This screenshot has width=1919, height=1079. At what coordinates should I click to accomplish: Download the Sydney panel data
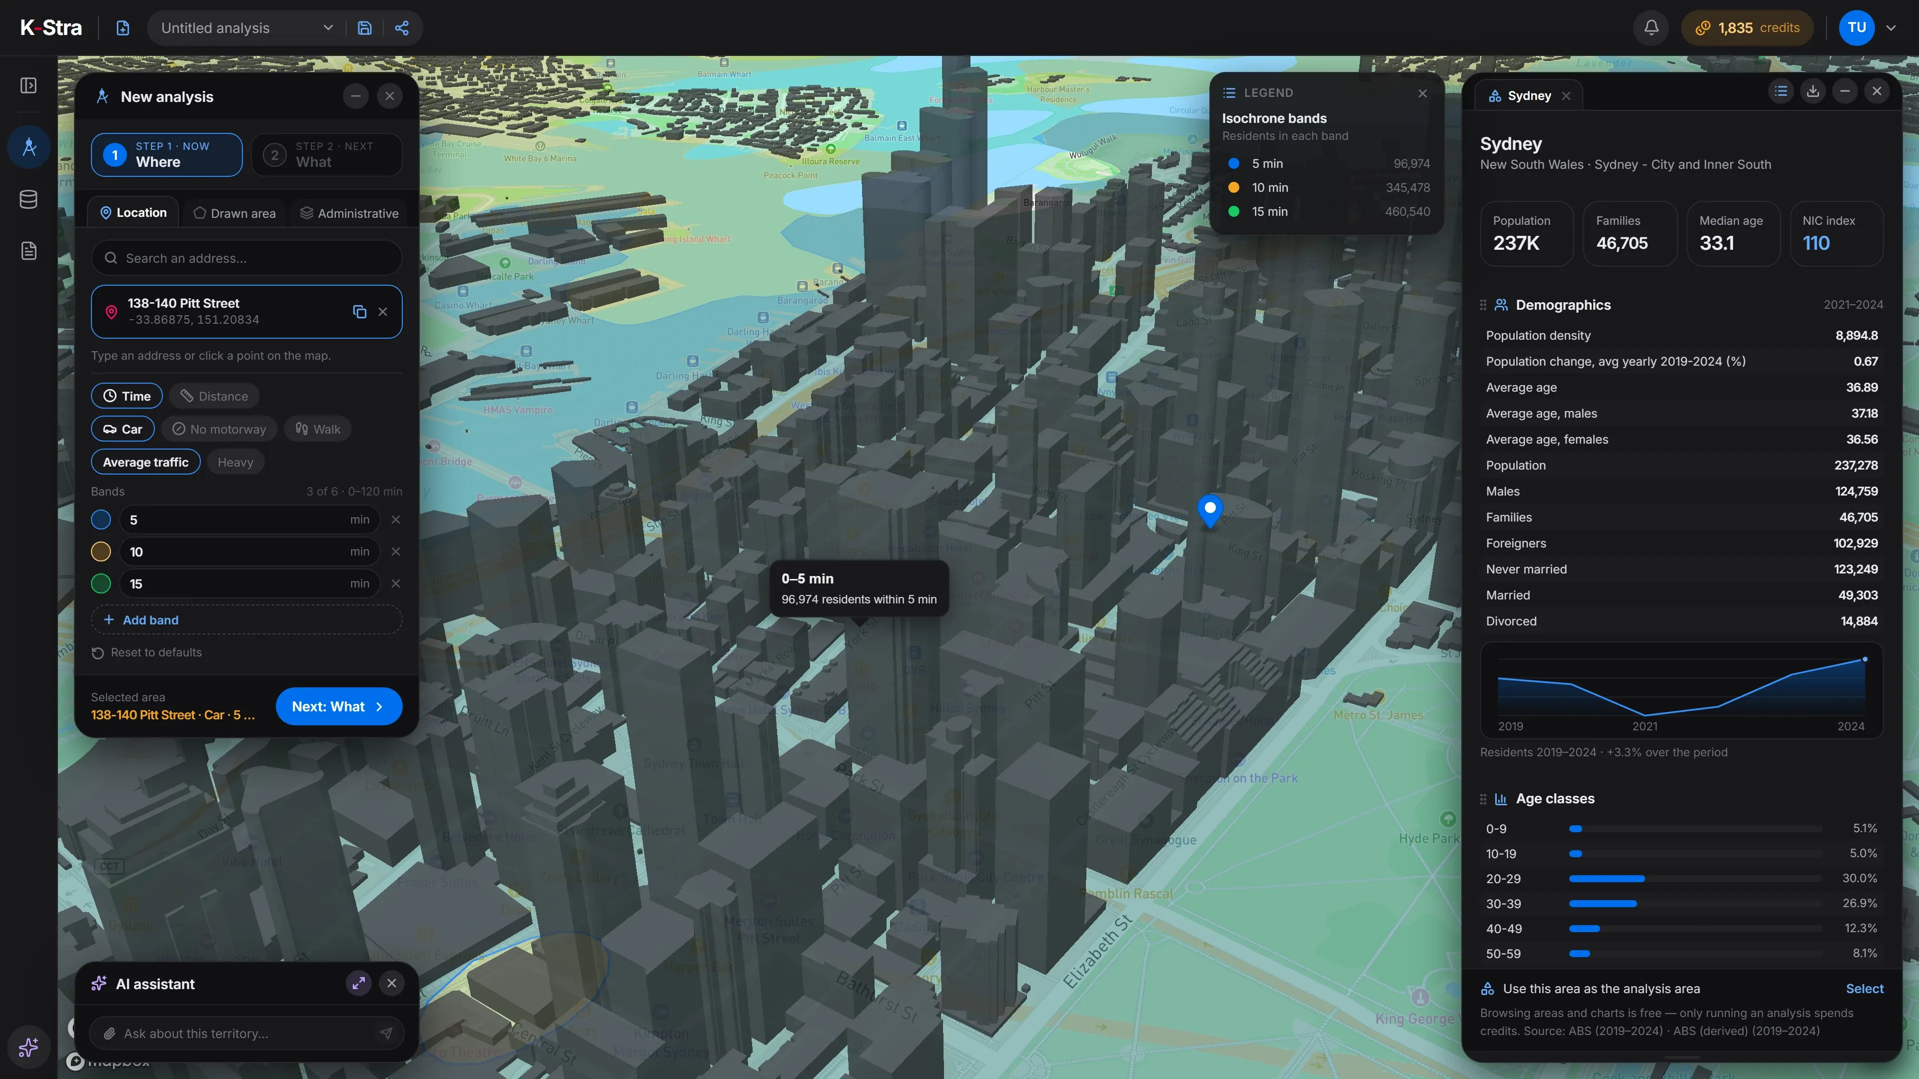click(1813, 91)
